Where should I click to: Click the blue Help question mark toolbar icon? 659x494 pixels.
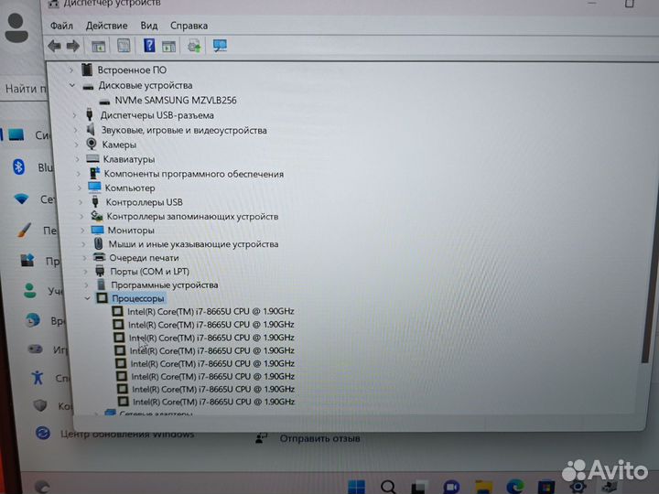click(149, 46)
